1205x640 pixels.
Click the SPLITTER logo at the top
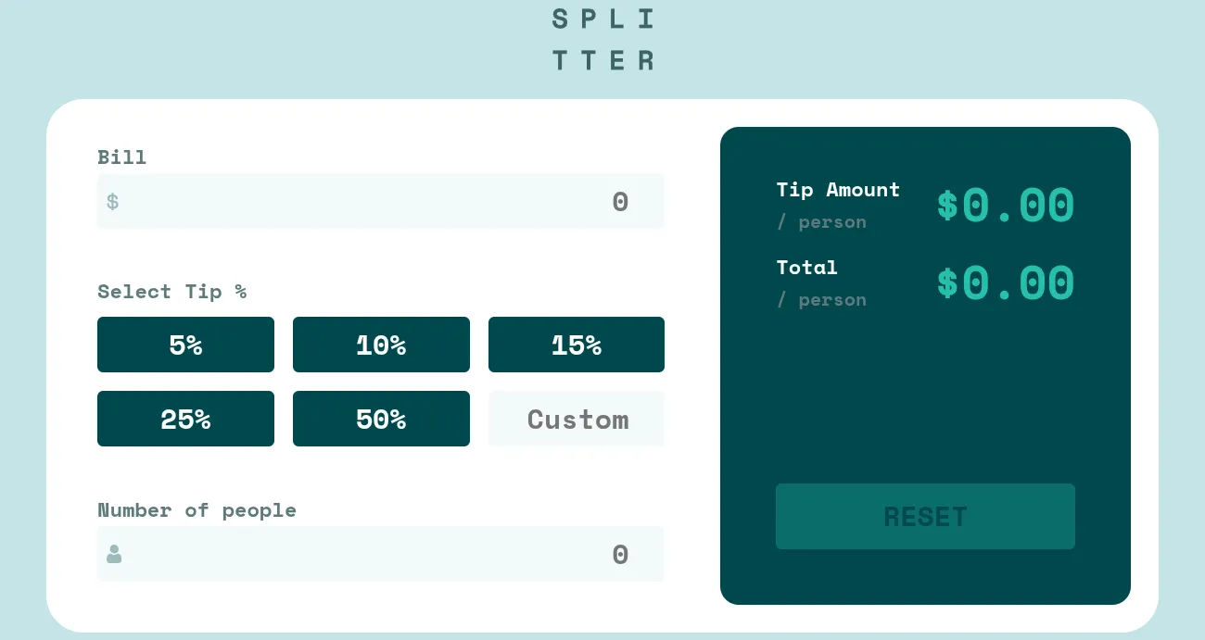pos(603,38)
